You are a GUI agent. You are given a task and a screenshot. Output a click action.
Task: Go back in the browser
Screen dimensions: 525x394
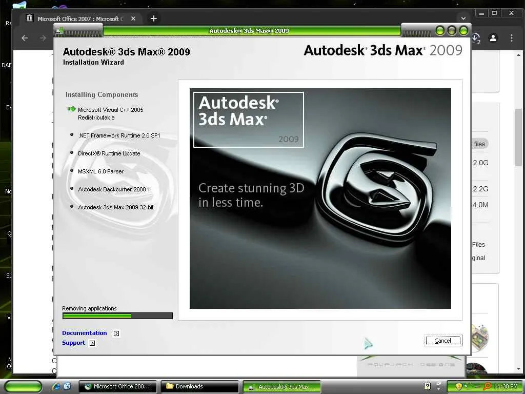(x=25, y=38)
